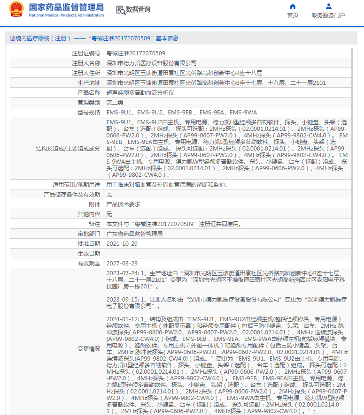The image size is (364, 415).
Task: Click the document icon before 境内医疗器械
Action: pos(13,38)
